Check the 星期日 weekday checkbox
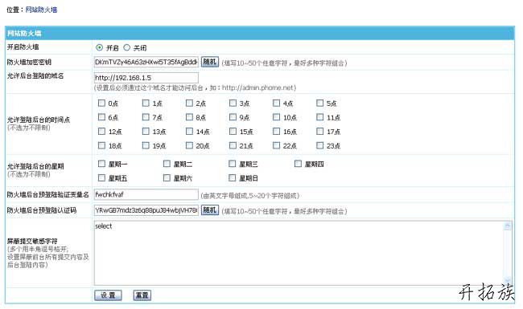 click(233, 178)
